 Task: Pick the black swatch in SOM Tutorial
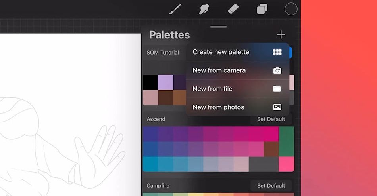coord(150,82)
